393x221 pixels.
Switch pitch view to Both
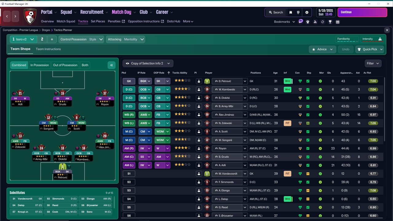85,65
